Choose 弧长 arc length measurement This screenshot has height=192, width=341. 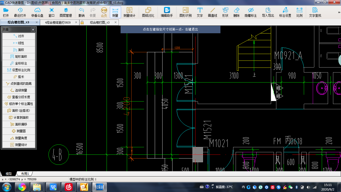point(19,77)
